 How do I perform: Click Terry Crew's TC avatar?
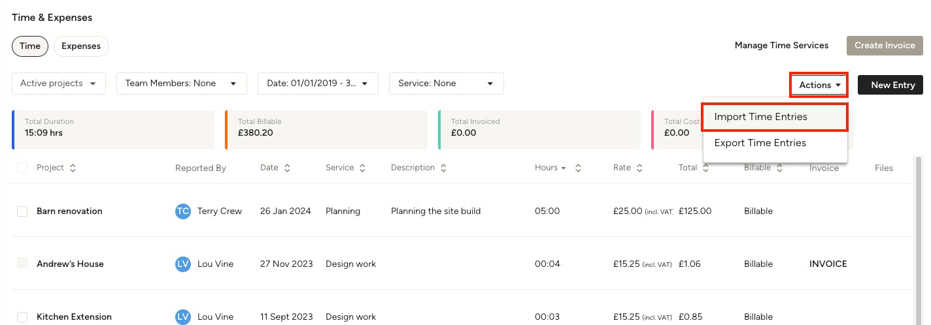183,211
